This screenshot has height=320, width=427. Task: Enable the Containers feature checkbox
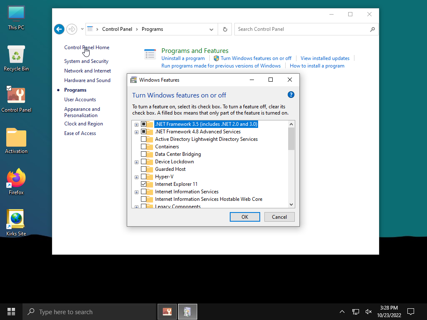coord(143,147)
